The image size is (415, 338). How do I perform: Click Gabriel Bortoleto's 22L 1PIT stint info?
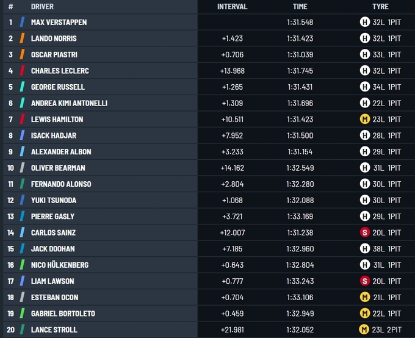(x=387, y=314)
